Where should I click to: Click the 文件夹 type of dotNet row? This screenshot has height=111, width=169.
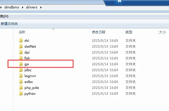pos(131,47)
